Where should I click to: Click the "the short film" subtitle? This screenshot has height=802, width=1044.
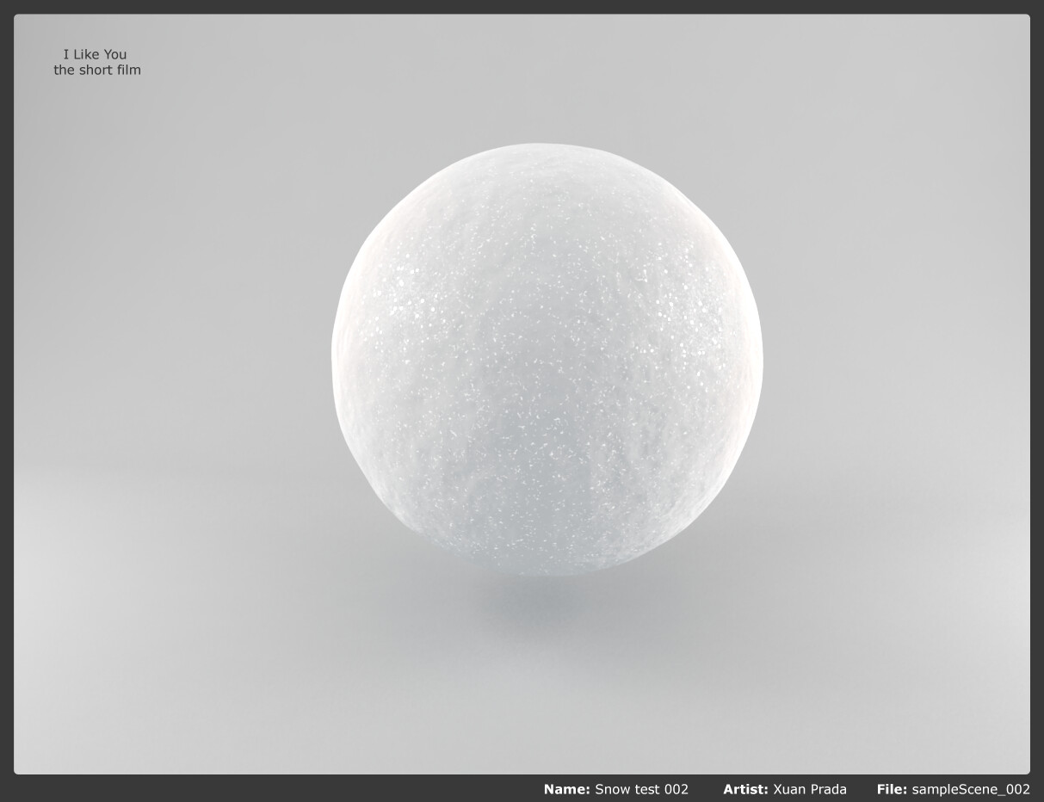click(97, 70)
